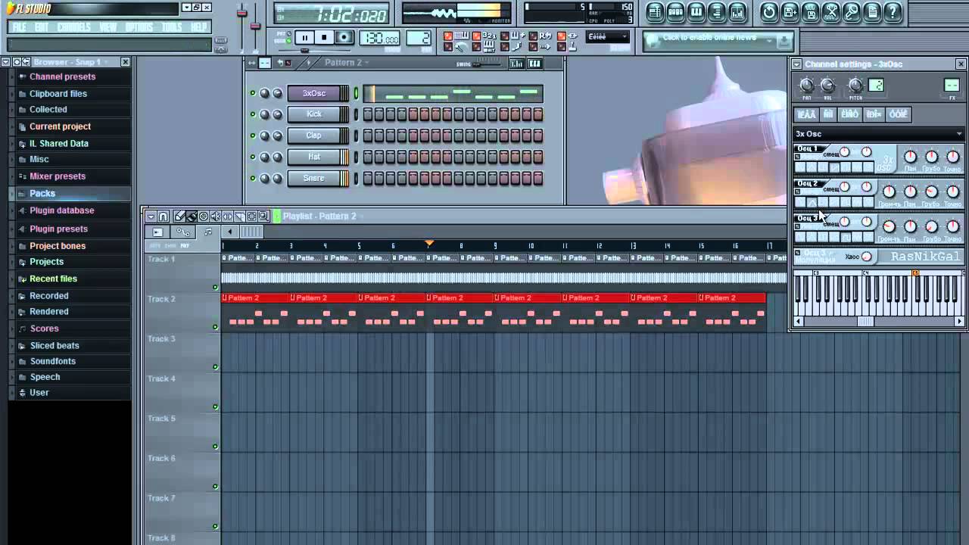The height and width of the screenshot is (545, 969).
Task: Open graph editor icon in step sequencer
Action: [x=517, y=64]
